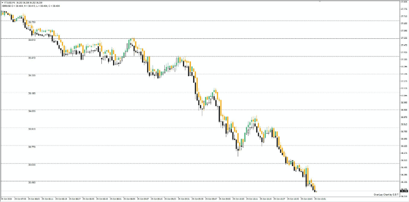The width and height of the screenshot is (409, 202).
Task: Click the 39.470 price level label
Action: (x=31, y=58)
